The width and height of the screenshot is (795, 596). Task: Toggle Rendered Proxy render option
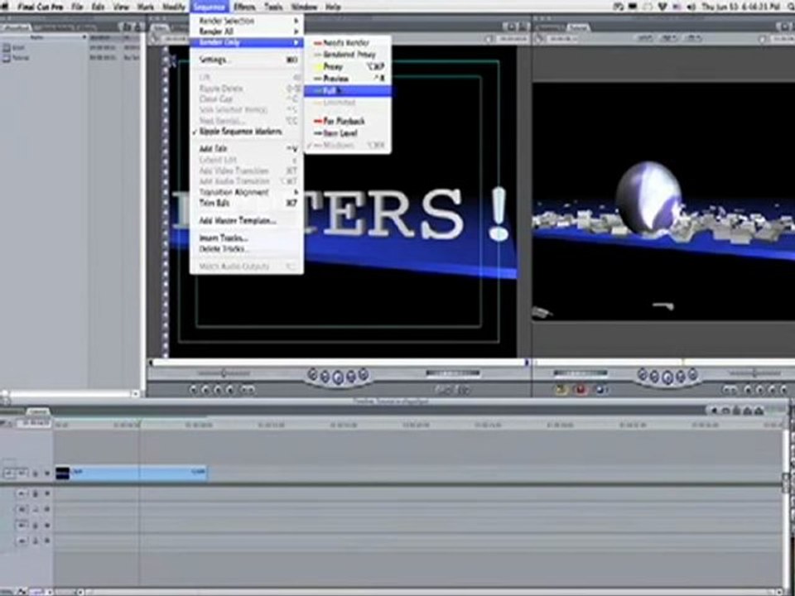click(x=347, y=55)
